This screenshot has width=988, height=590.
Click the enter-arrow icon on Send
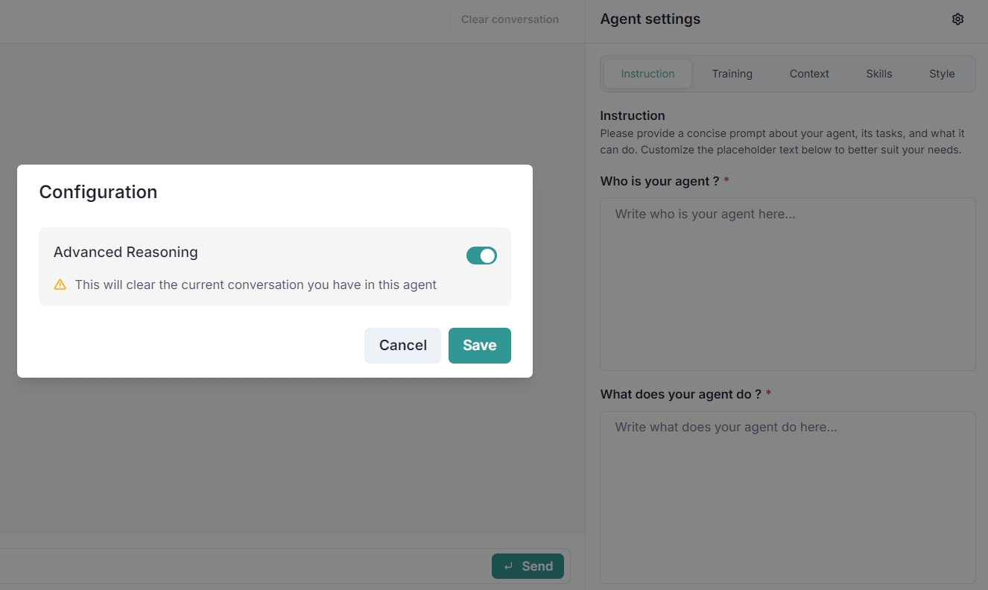click(508, 566)
